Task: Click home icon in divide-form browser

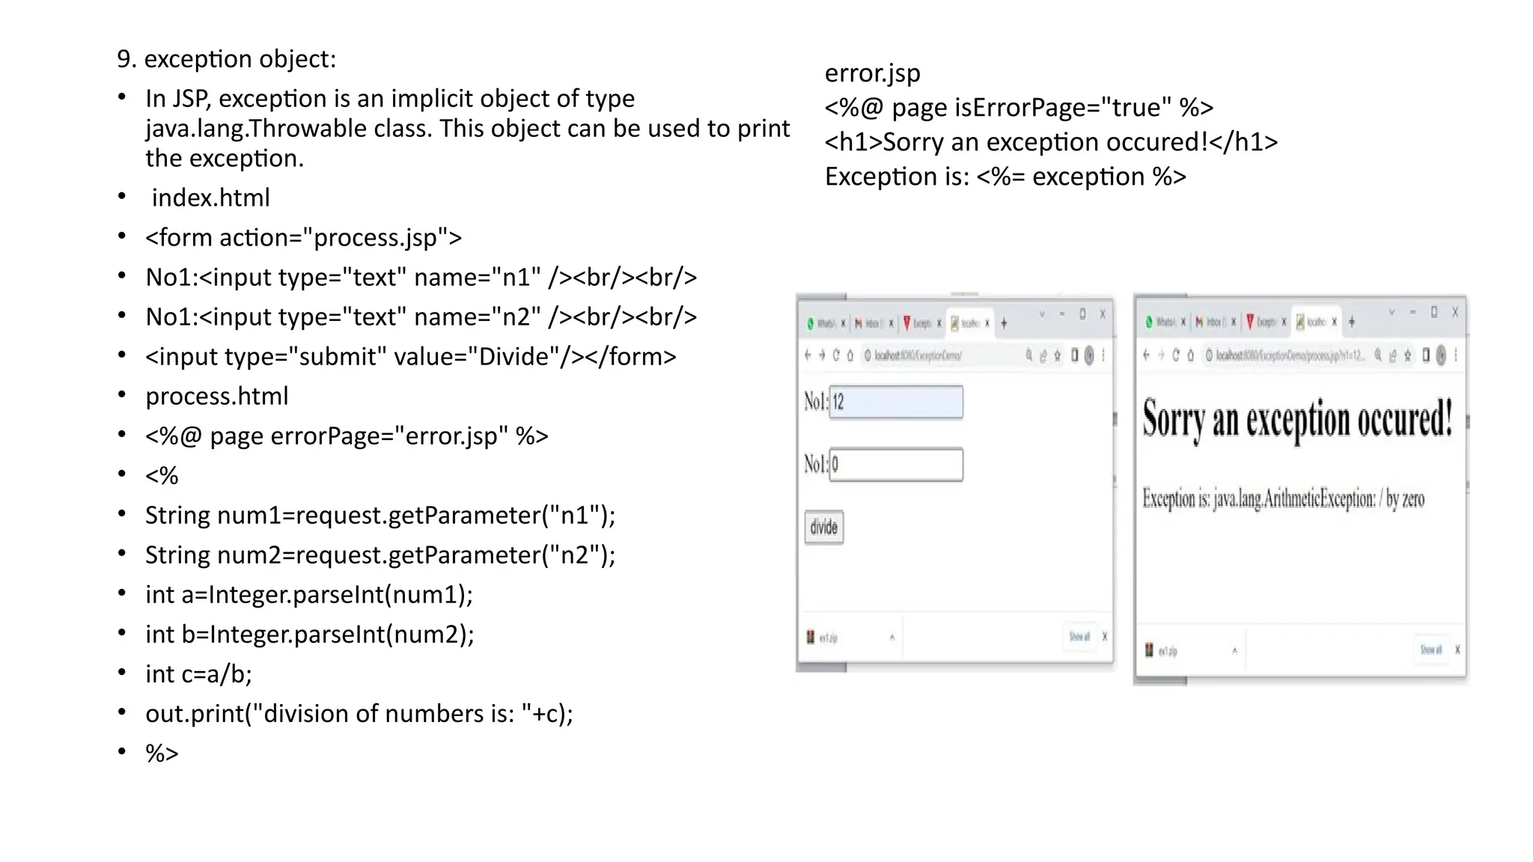Action: (850, 356)
